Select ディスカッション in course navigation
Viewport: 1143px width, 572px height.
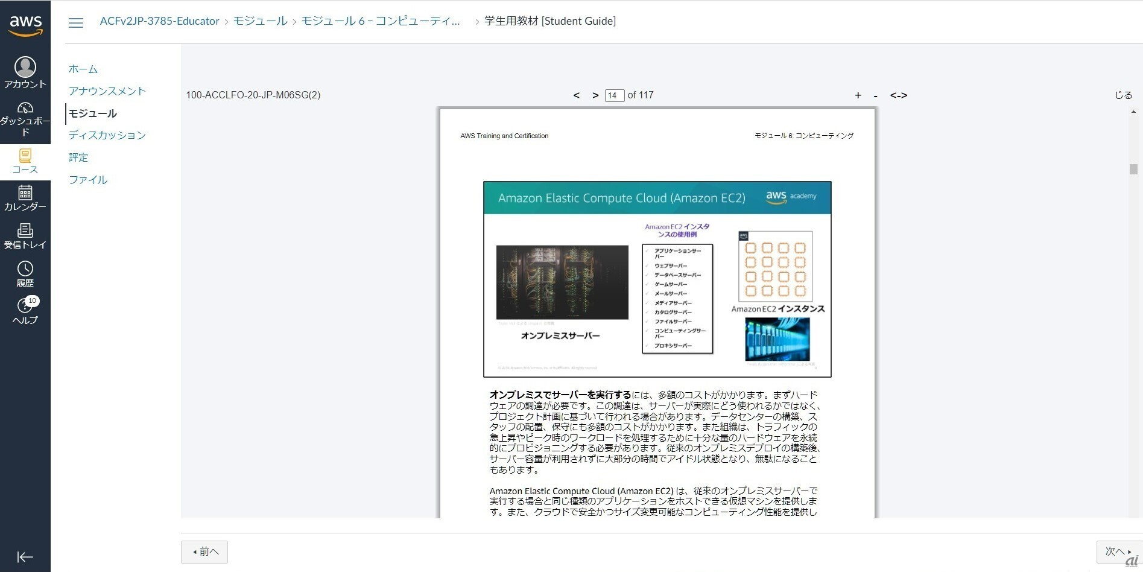(107, 135)
